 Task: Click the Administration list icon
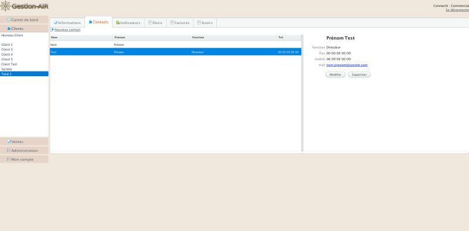9,150
